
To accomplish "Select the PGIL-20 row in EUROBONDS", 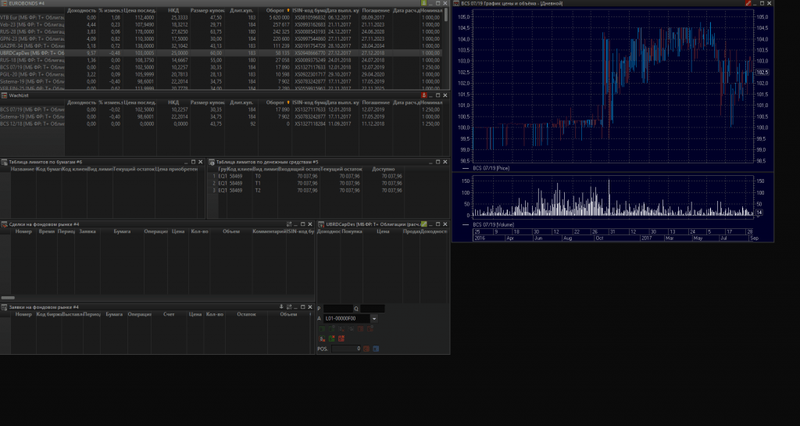I will 222,74.
